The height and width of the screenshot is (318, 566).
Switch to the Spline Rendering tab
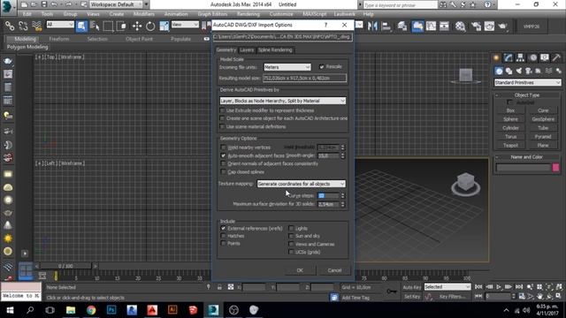click(x=275, y=50)
